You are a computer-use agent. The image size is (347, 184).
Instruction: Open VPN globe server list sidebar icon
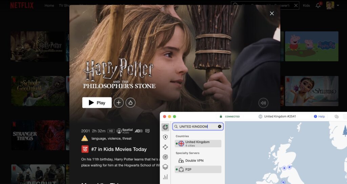tap(165, 127)
